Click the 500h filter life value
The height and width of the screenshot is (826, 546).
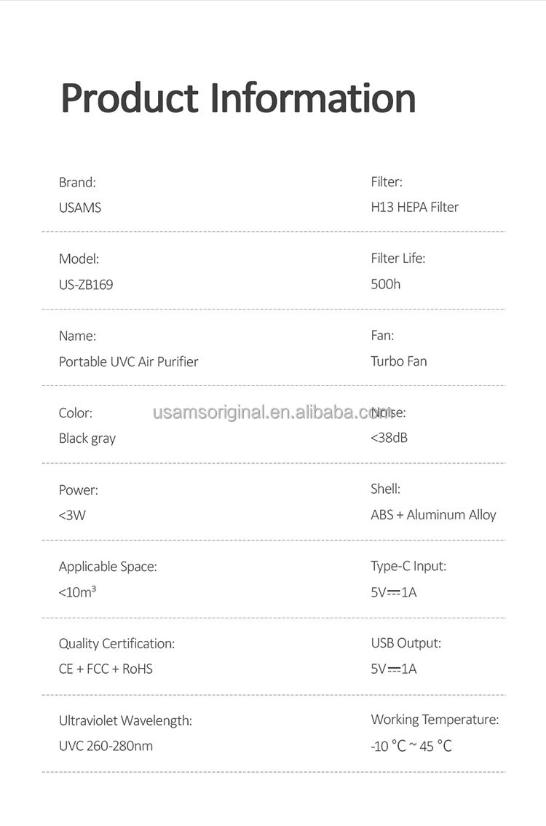pos(386,284)
